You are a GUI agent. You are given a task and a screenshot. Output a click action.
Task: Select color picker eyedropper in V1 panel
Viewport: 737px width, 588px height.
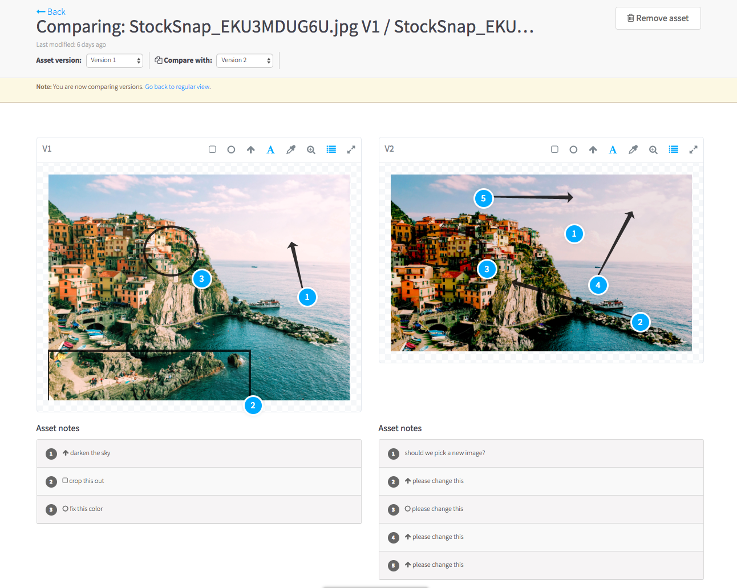(x=291, y=149)
